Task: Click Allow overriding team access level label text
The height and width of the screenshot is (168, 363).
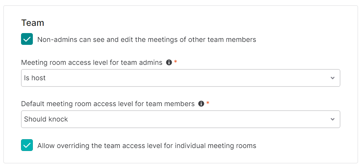Action: click(147, 146)
